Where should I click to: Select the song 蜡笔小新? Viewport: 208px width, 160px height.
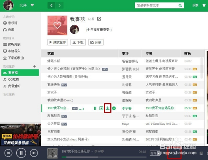tap(54, 61)
